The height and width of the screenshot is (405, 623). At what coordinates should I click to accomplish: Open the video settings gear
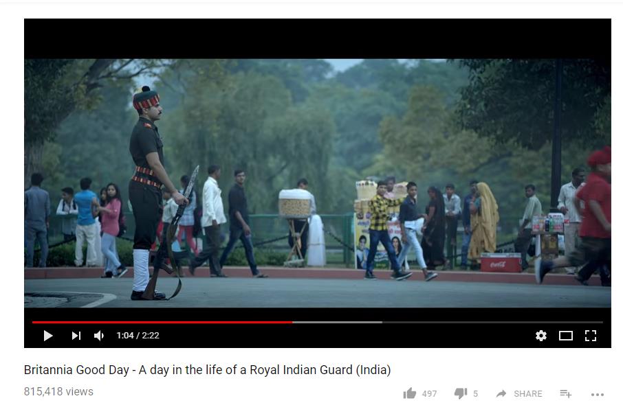tap(540, 336)
